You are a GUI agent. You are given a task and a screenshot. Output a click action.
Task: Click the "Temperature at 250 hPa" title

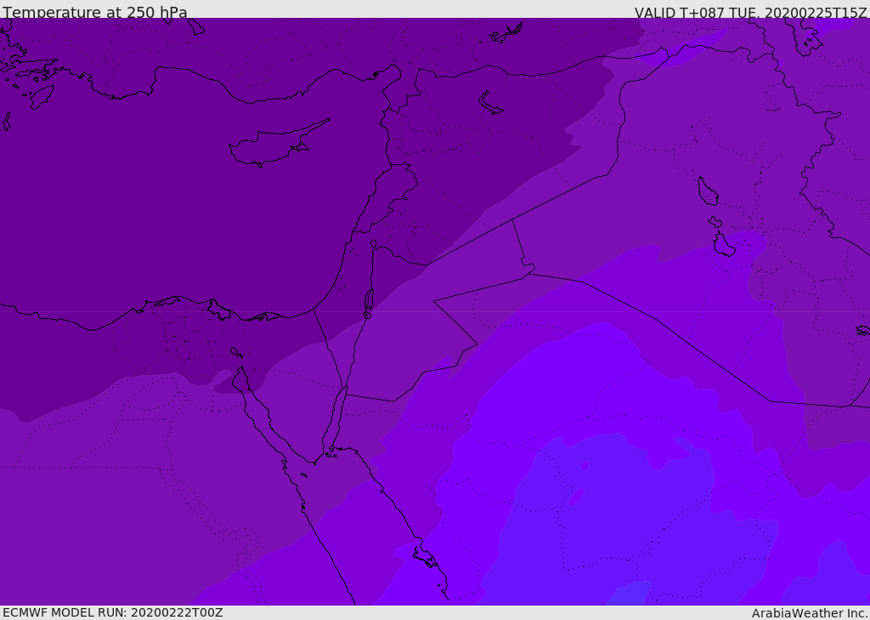(95, 13)
